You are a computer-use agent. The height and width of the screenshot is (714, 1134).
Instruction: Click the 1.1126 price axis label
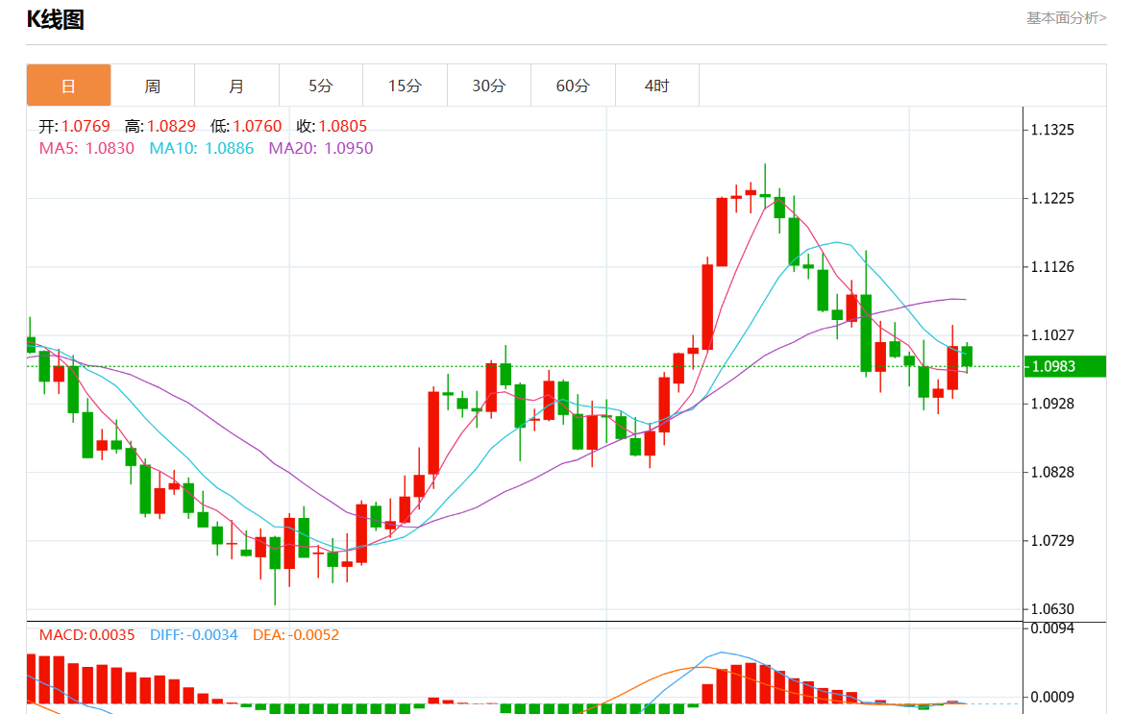[1052, 267]
